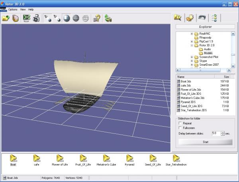The height and width of the screenshot is (182, 239).
Task: Select the dark wireframe globe render mode
Action: tap(76, 18)
